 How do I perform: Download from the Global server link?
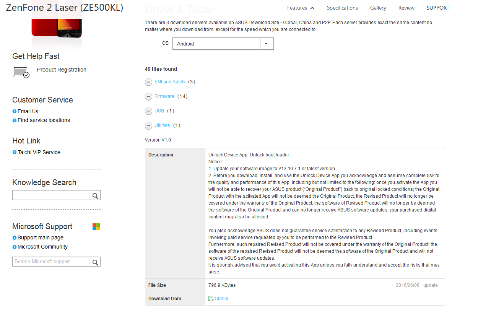(x=221, y=299)
